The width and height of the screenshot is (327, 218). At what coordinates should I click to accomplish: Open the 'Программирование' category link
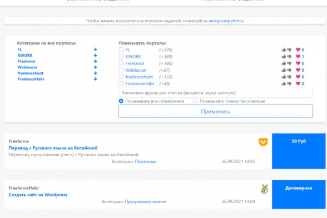pos(146,202)
